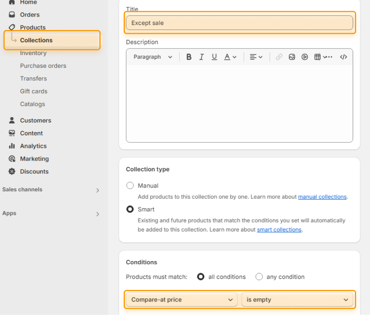Viewport: 370px width, 315px height.
Task: Choose the all conditions match option
Action: [x=201, y=276]
